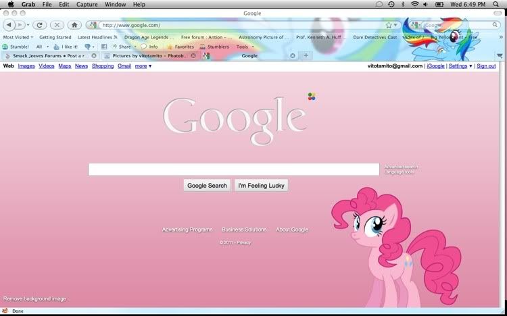Open the Edit menu
Image resolution: width=507 pixels, height=316 pixels.
point(64,4)
